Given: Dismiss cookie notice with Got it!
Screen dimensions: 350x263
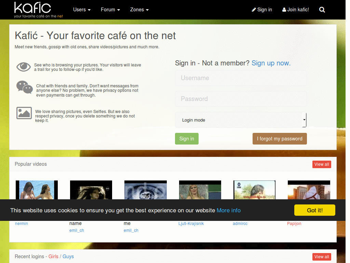Looking at the screenshot, I should (x=314, y=210).
